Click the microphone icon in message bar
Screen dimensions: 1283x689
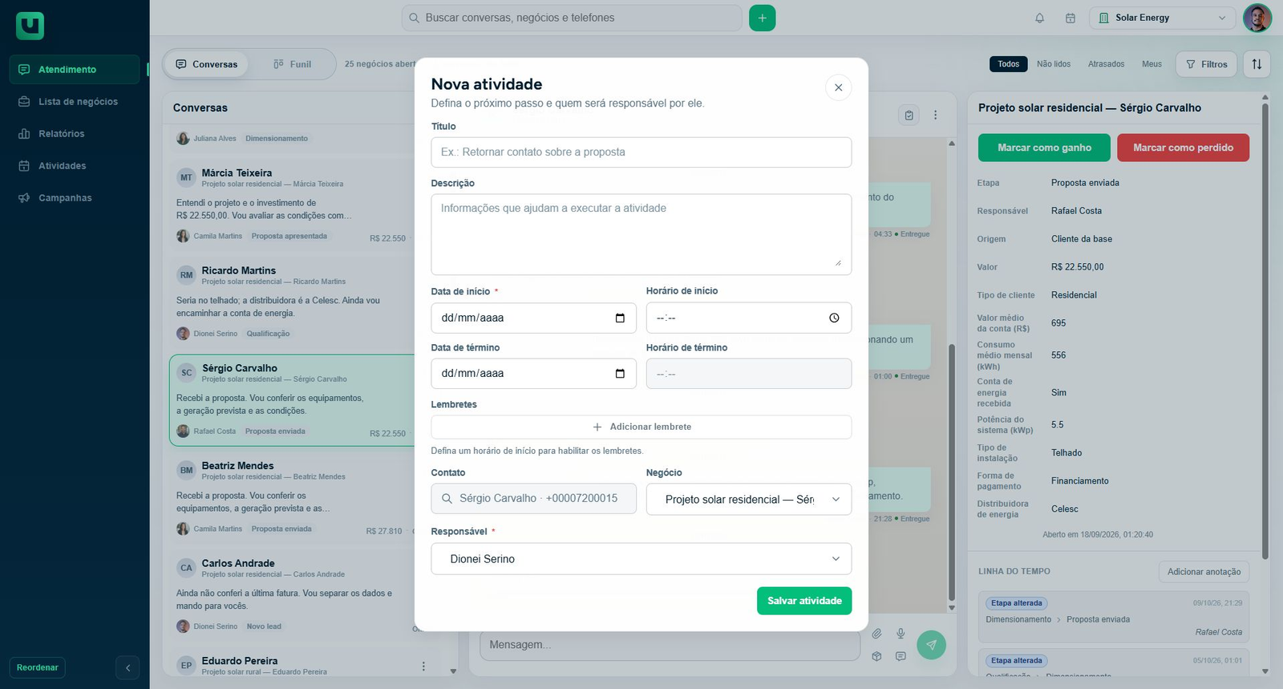click(x=901, y=634)
